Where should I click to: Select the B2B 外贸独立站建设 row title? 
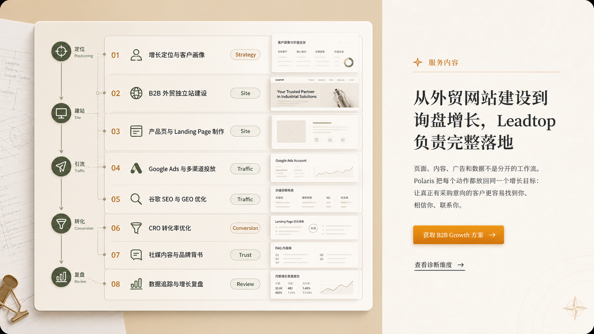(x=178, y=93)
